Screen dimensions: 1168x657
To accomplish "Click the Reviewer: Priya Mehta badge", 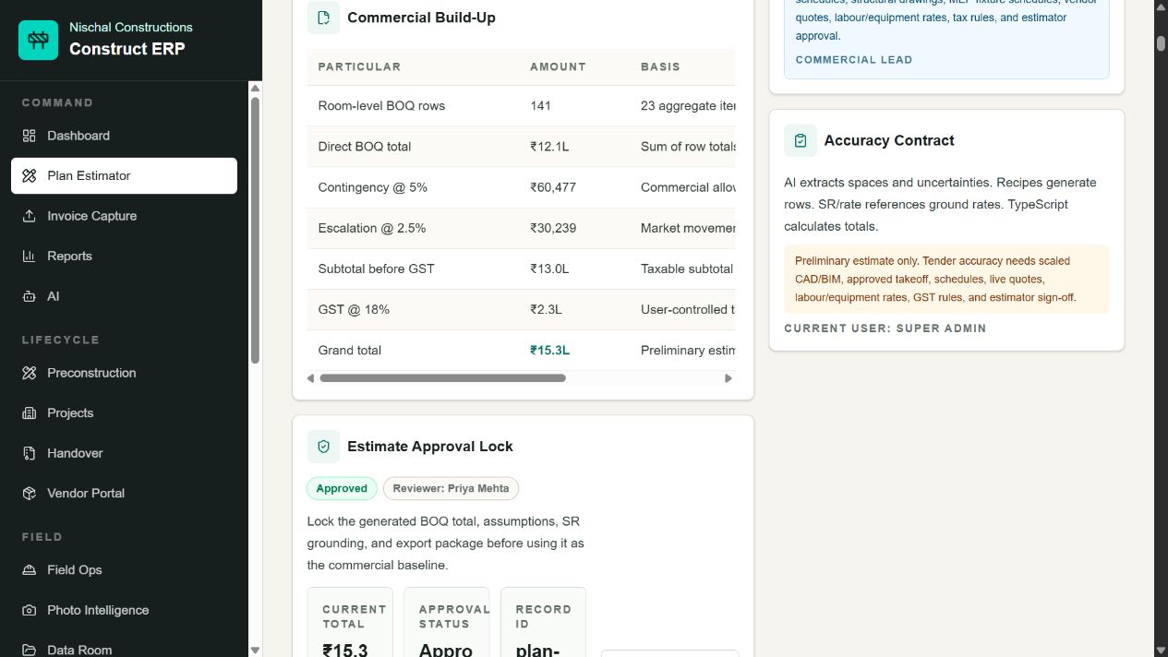I will 451,488.
